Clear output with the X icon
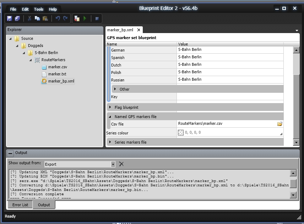Image resolution: width=304 pixels, height=224 pixels. coord(121,164)
